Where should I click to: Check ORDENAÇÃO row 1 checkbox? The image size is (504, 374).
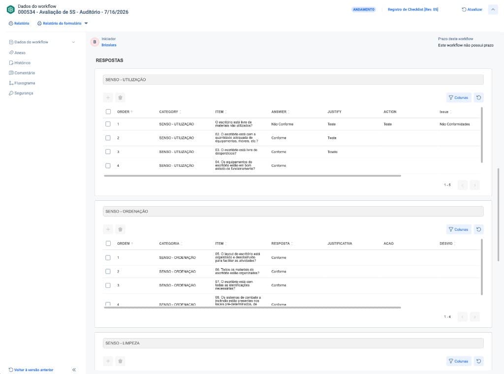108,258
